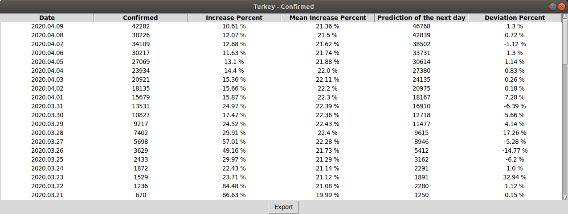Select the Mean Increase Percent header
This screenshot has width=568, height=214.
327,18
